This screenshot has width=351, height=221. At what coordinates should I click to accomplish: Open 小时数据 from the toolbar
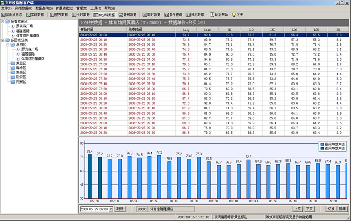click(81, 15)
